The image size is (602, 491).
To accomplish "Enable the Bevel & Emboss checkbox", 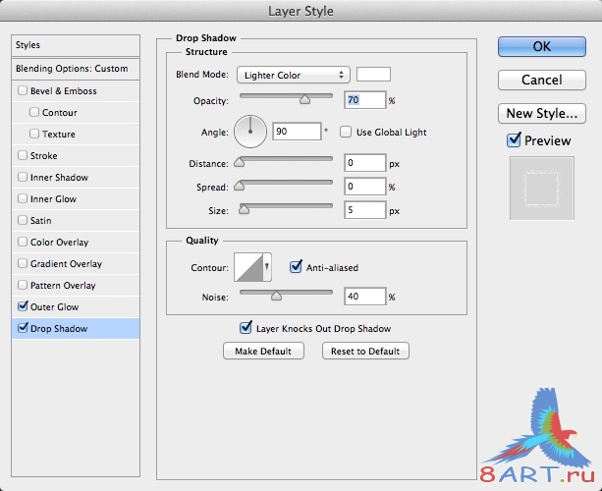I will pos(23,91).
